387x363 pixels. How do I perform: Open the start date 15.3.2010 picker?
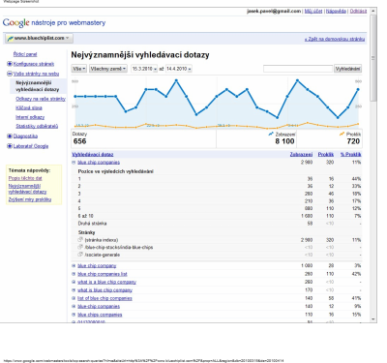pyautogui.click(x=144, y=69)
